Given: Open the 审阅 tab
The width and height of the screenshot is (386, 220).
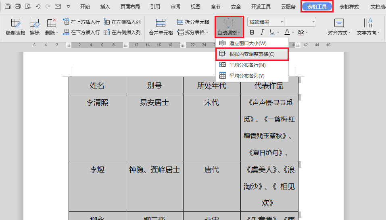Looking at the screenshot, I should pyautogui.click(x=175, y=6).
